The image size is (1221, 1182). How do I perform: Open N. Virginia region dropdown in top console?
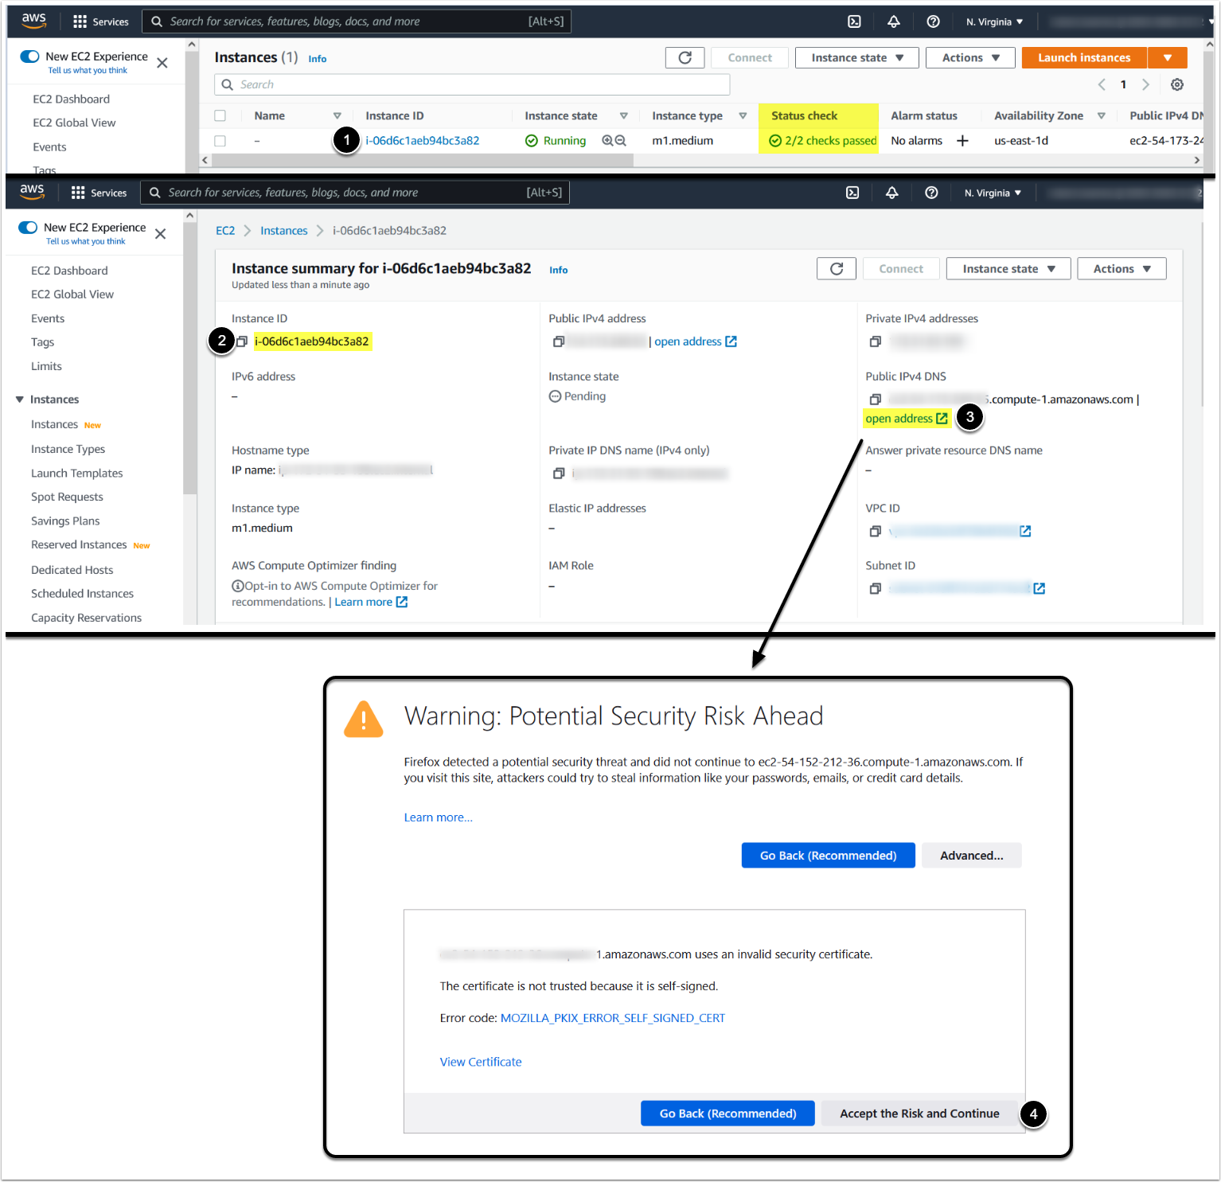coord(994,21)
